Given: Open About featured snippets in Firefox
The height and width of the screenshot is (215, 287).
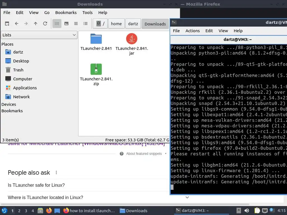Looking at the screenshot, I should [144, 154].
